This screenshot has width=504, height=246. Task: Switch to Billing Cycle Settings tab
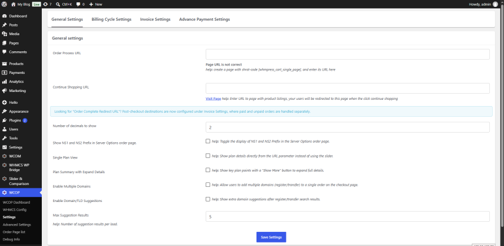click(111, 19)
